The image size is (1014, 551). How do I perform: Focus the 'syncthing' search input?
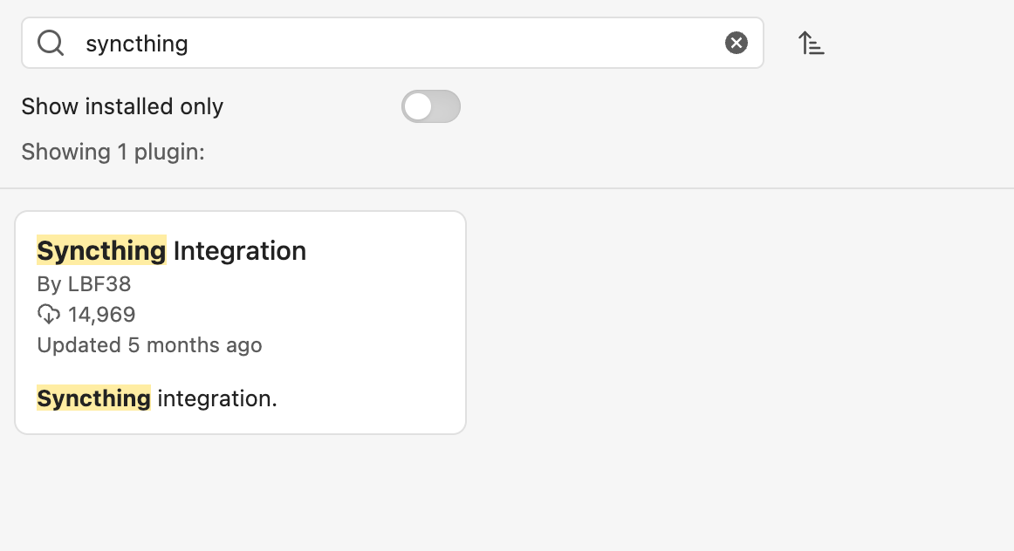tap(393, 43)
